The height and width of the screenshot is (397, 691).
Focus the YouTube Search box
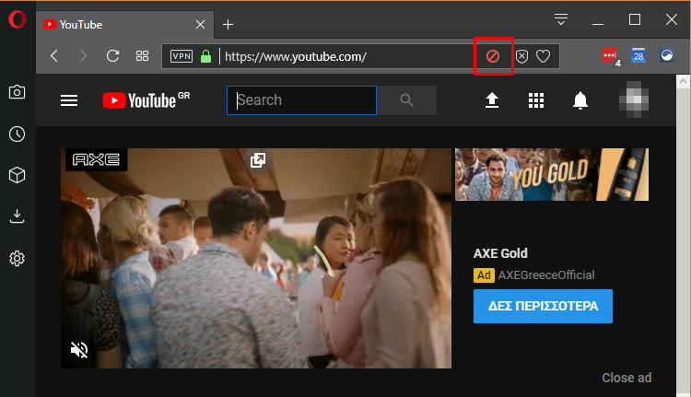tap(302, 100)
